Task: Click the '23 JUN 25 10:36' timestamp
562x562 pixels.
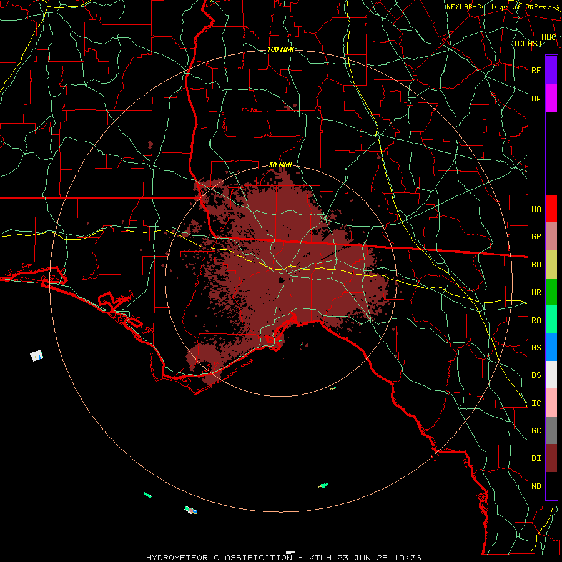Action: (x=378, y=558)
